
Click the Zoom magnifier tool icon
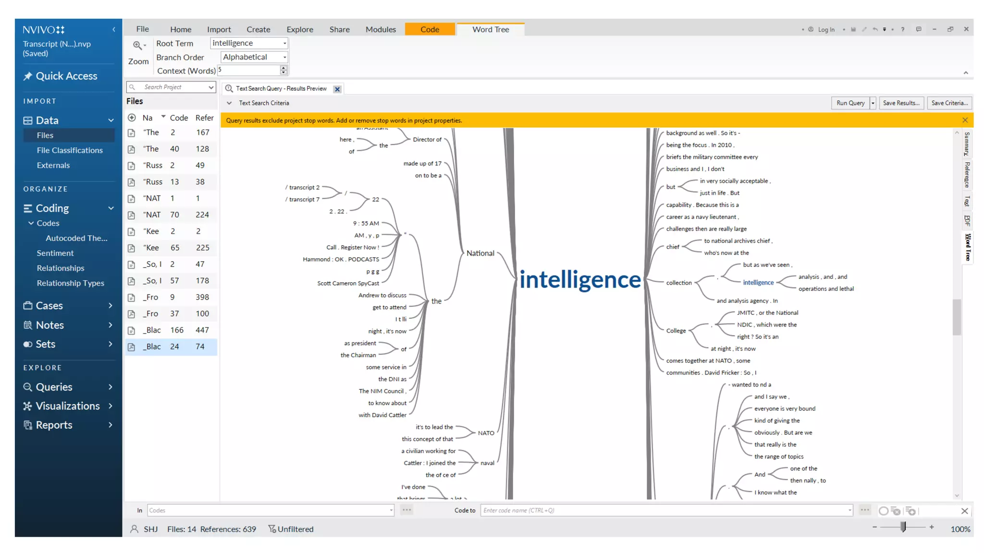[x=137, y=45]
